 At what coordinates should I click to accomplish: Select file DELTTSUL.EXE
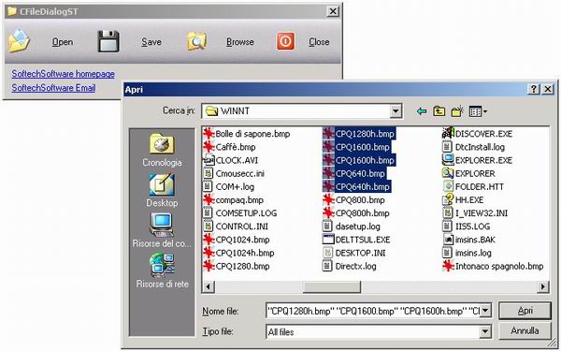(x=356, y=240)
